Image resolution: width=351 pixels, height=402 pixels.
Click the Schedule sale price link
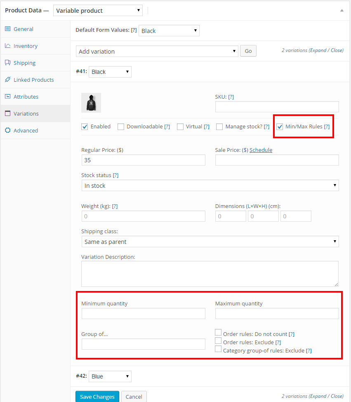261,150
